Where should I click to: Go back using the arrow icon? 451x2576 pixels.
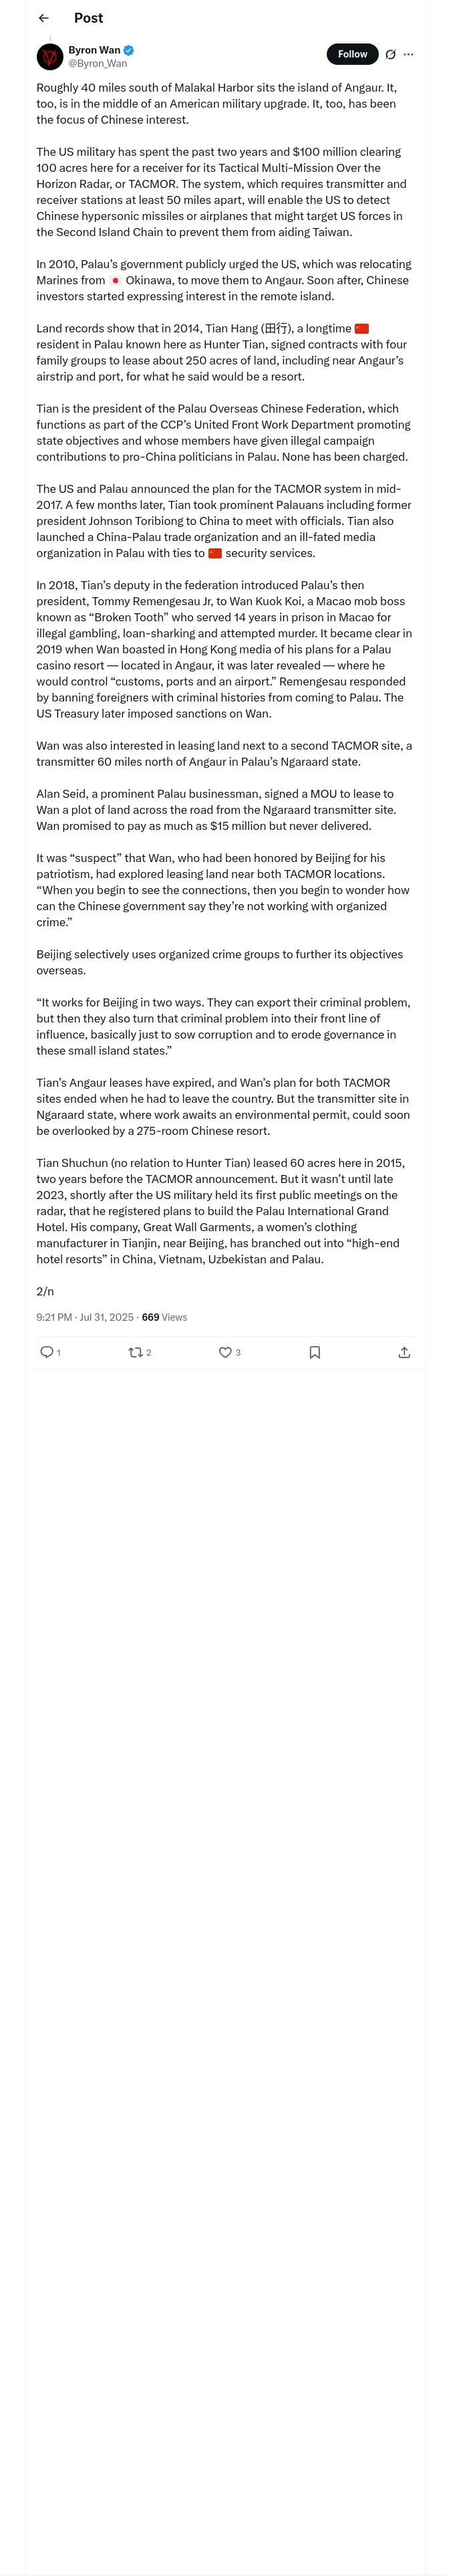pos(43,18)
